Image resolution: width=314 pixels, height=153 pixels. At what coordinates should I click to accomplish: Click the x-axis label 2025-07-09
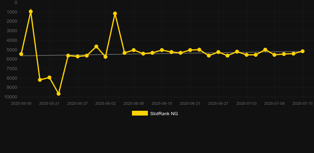tap(274, 104)
